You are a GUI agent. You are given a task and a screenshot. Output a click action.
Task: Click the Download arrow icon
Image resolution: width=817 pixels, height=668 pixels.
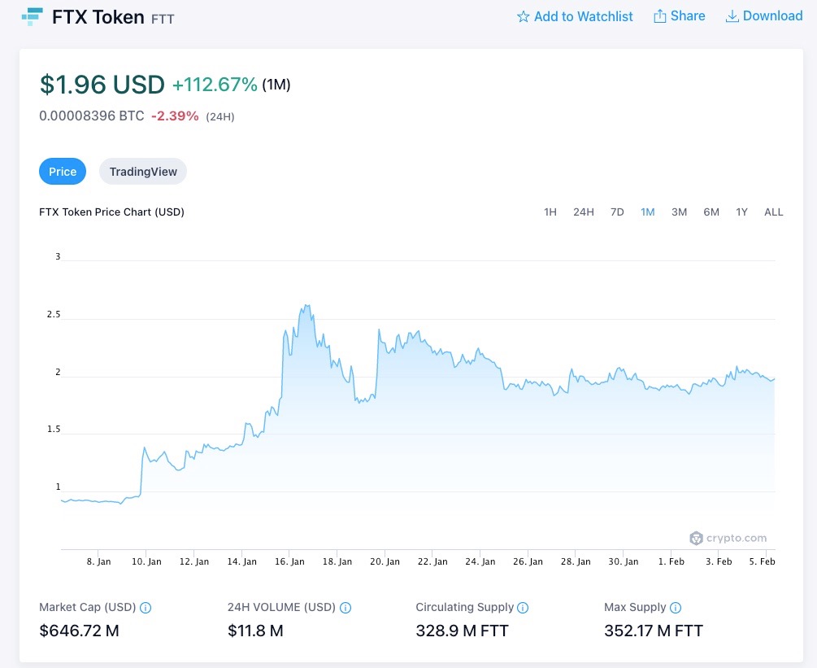732,16
